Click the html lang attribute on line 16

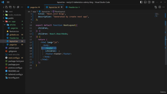coord(52,42)
